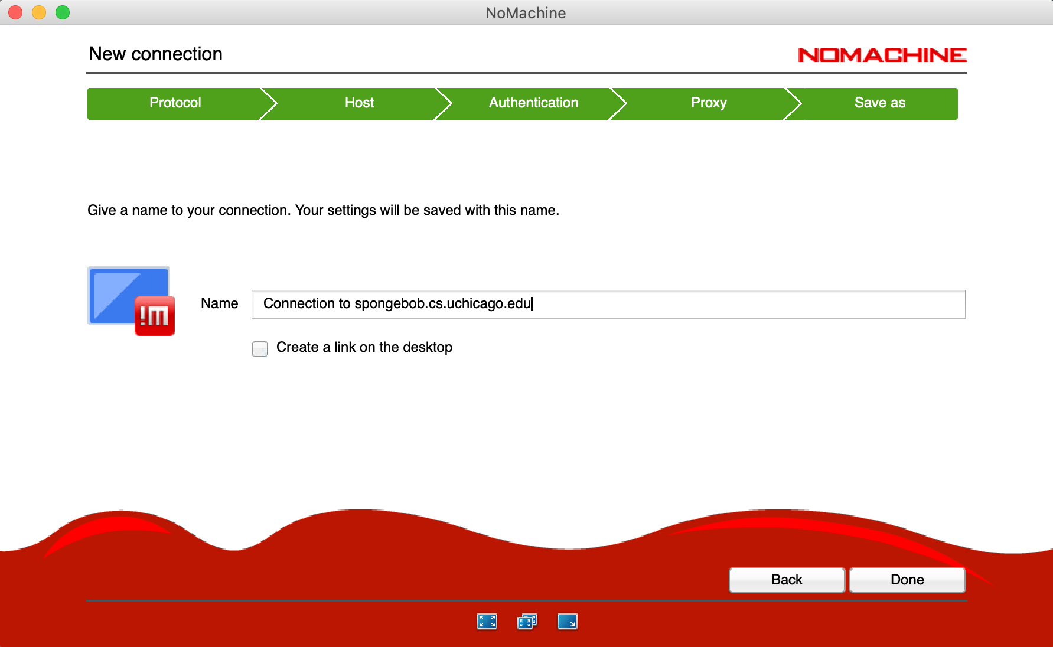Click the red NoMachine logo
The width and height of the screenshot is (1053, 647).
(x=882, y=55)
